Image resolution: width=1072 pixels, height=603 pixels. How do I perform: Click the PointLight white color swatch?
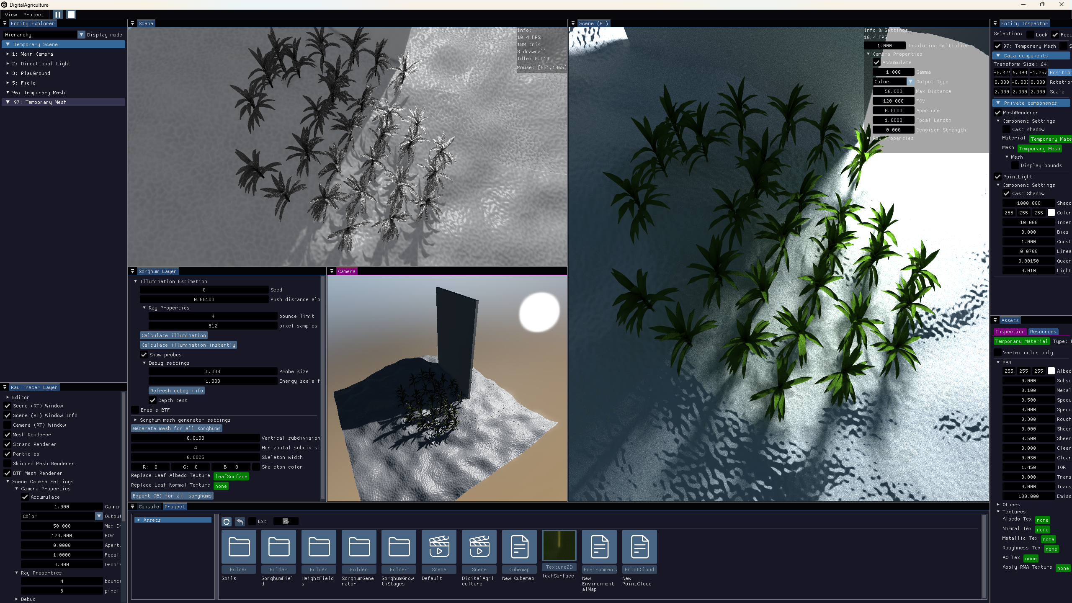point(1051,213)
